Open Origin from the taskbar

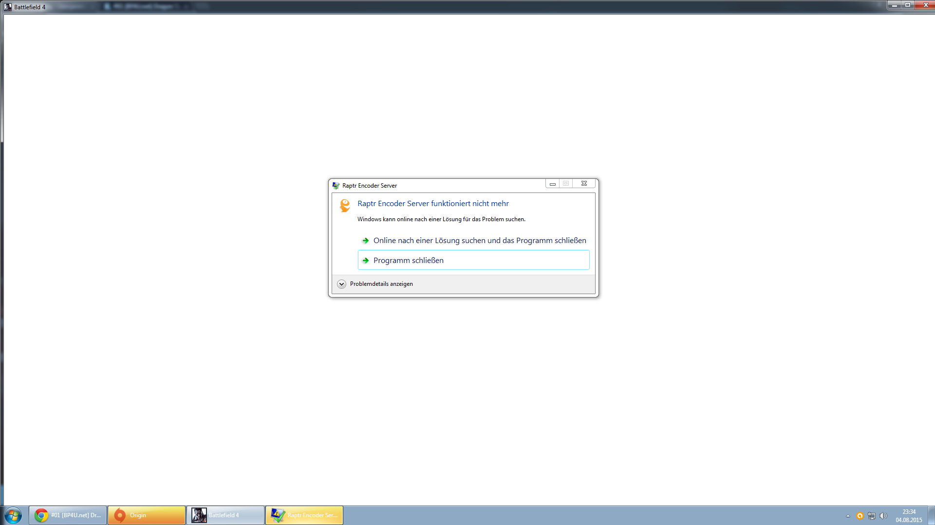tap(146, 515)
